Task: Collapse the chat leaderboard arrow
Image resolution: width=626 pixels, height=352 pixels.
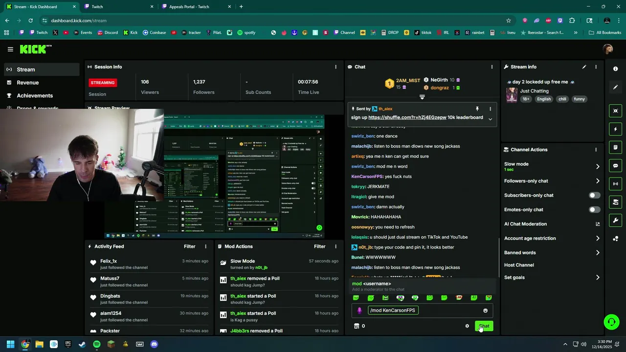Action: click(x=422, y=97)
